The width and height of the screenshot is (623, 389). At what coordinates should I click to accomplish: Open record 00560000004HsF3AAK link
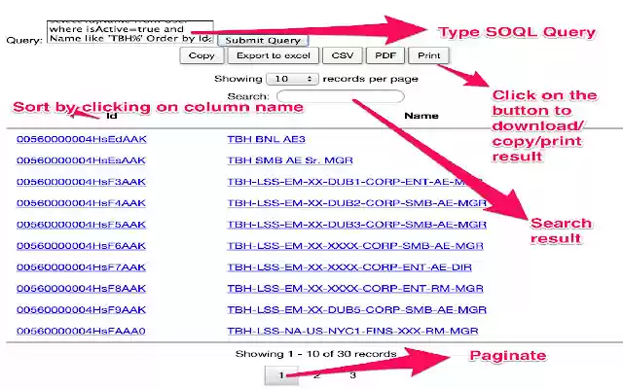pos(81,182)
